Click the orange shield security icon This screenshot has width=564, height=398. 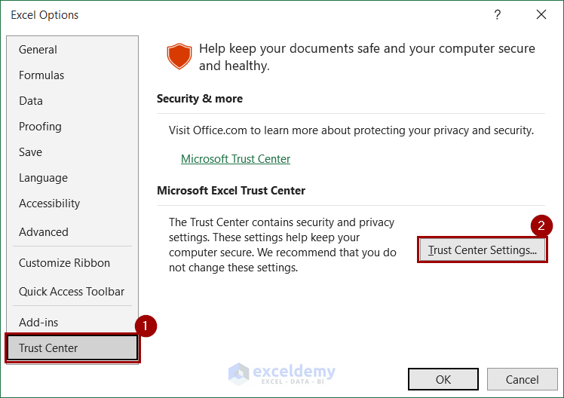pyautogui.click(x=179, y=57)
